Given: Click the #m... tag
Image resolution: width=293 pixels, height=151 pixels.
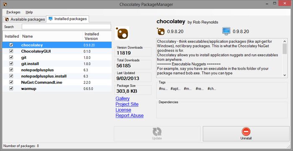Looking at the screenshot, I should click(188, 89).
